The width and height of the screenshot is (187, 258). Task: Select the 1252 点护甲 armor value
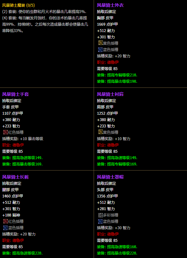(107, 113)
